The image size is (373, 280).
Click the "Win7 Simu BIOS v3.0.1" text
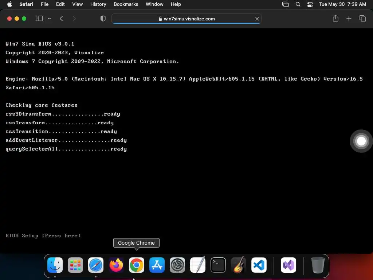tap(40, 44)
